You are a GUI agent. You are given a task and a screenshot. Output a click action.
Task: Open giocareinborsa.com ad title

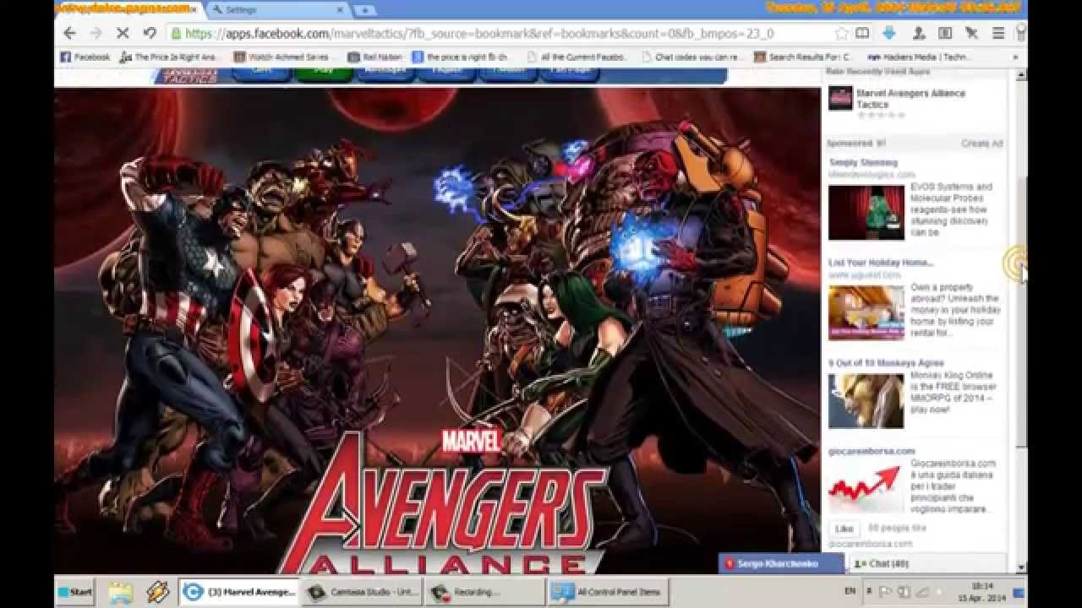(872, 451)
